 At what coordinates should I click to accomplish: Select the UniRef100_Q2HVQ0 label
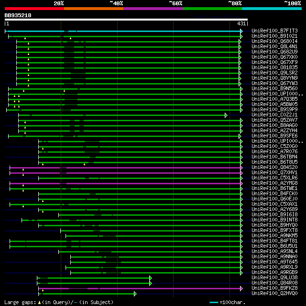[274, 293]
